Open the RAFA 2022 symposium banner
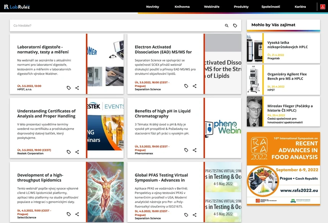The width and height of the screenshot is (328, 223). [283, 169]
